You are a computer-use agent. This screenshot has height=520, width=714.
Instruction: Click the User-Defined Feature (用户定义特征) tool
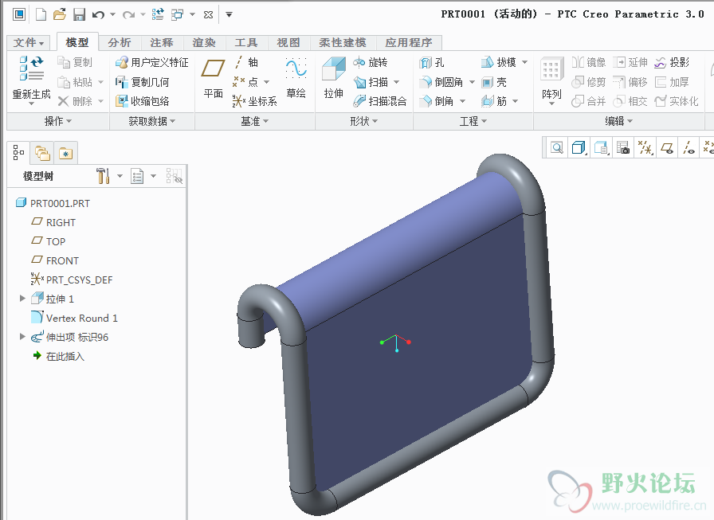pyautogui.click(x=151, y=62)
